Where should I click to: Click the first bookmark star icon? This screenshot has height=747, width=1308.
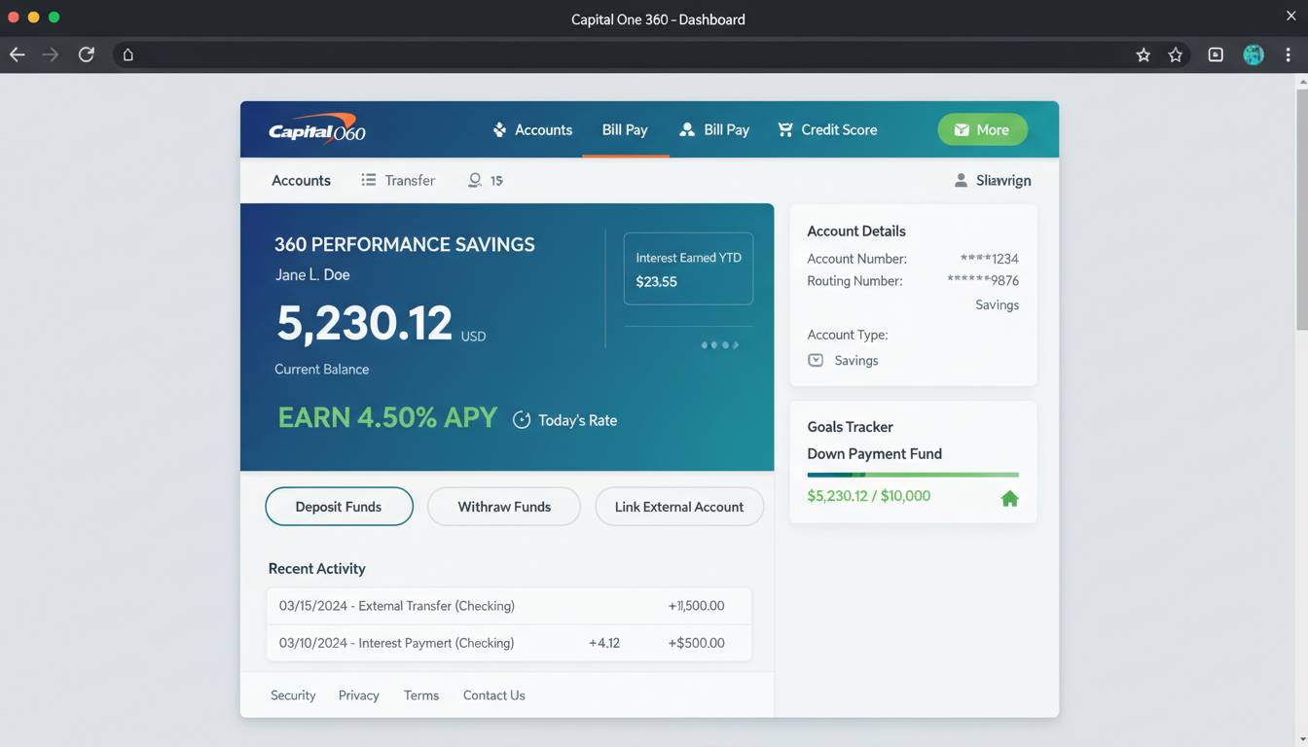[1144, 54]
